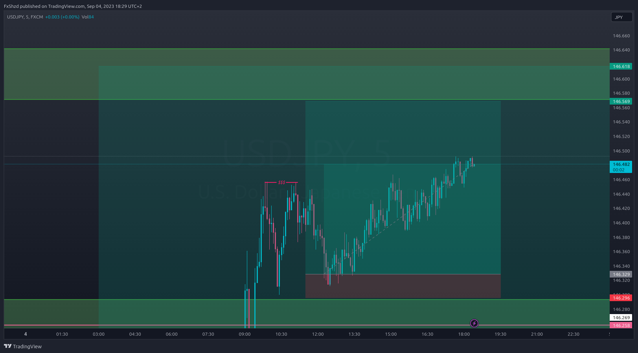Select the gray 146.329 entry price label
The height and width of the screenshot is (353, 638).
(621, 274)
